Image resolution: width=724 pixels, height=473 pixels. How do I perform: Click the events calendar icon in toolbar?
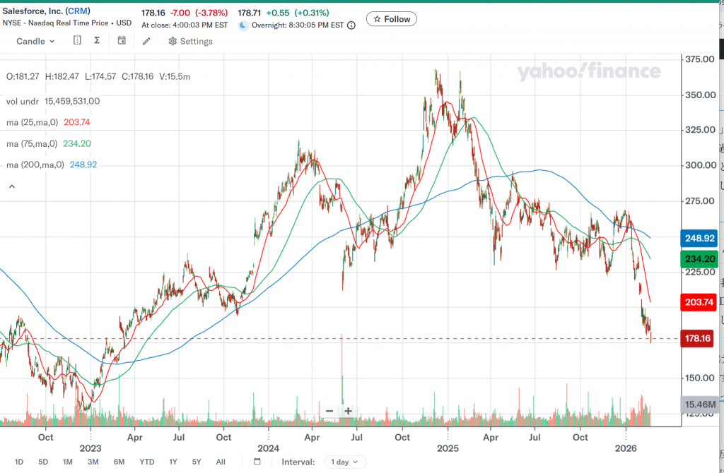[x=122, y=41]
